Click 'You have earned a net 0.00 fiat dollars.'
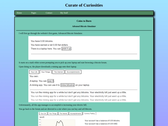Image resolution: width=168 pixels, height=126 pixels. [x=49, y=45]
